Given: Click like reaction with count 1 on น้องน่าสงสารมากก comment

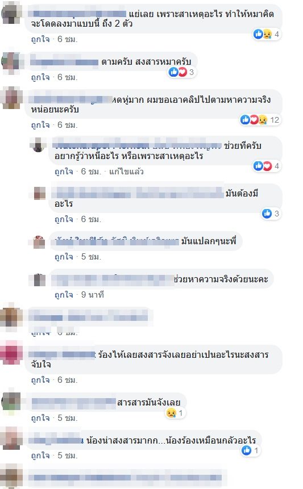Looking at the screenshot, I should coord(251,450).
